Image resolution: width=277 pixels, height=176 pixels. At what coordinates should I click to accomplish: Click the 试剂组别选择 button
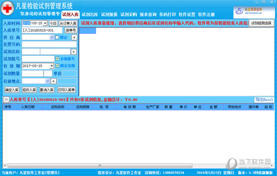point(261,23)
